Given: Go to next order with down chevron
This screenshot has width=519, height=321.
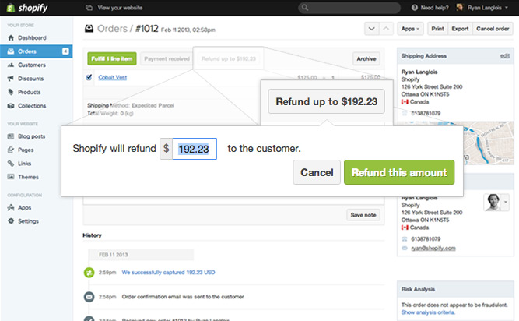Looking at the screenshot, I should pos(372,29).
